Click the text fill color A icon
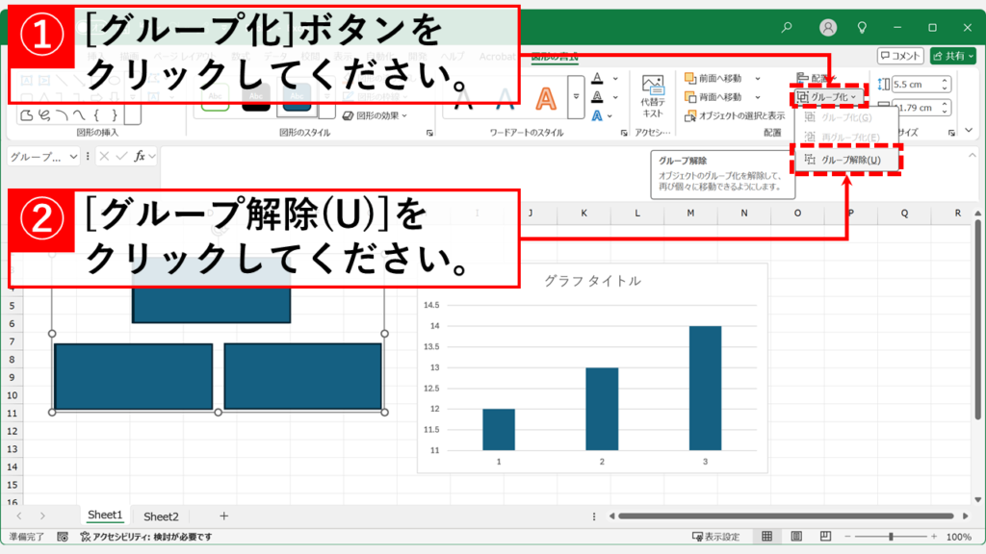Viewport: 986px width, 554px height. (597, 79)
